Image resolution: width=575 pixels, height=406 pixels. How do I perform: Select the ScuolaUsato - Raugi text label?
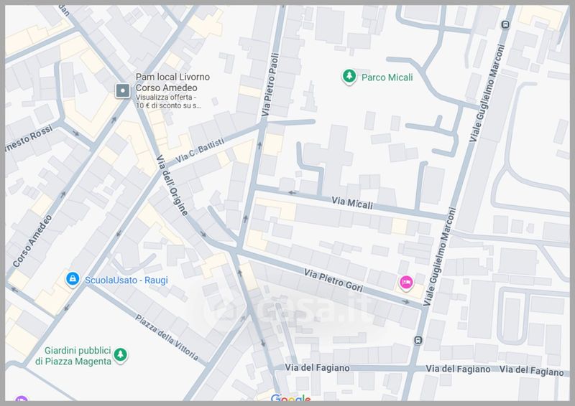pos(126,280)
